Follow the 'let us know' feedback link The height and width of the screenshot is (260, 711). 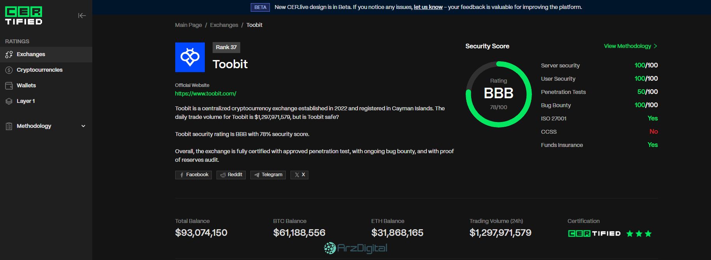428,7
